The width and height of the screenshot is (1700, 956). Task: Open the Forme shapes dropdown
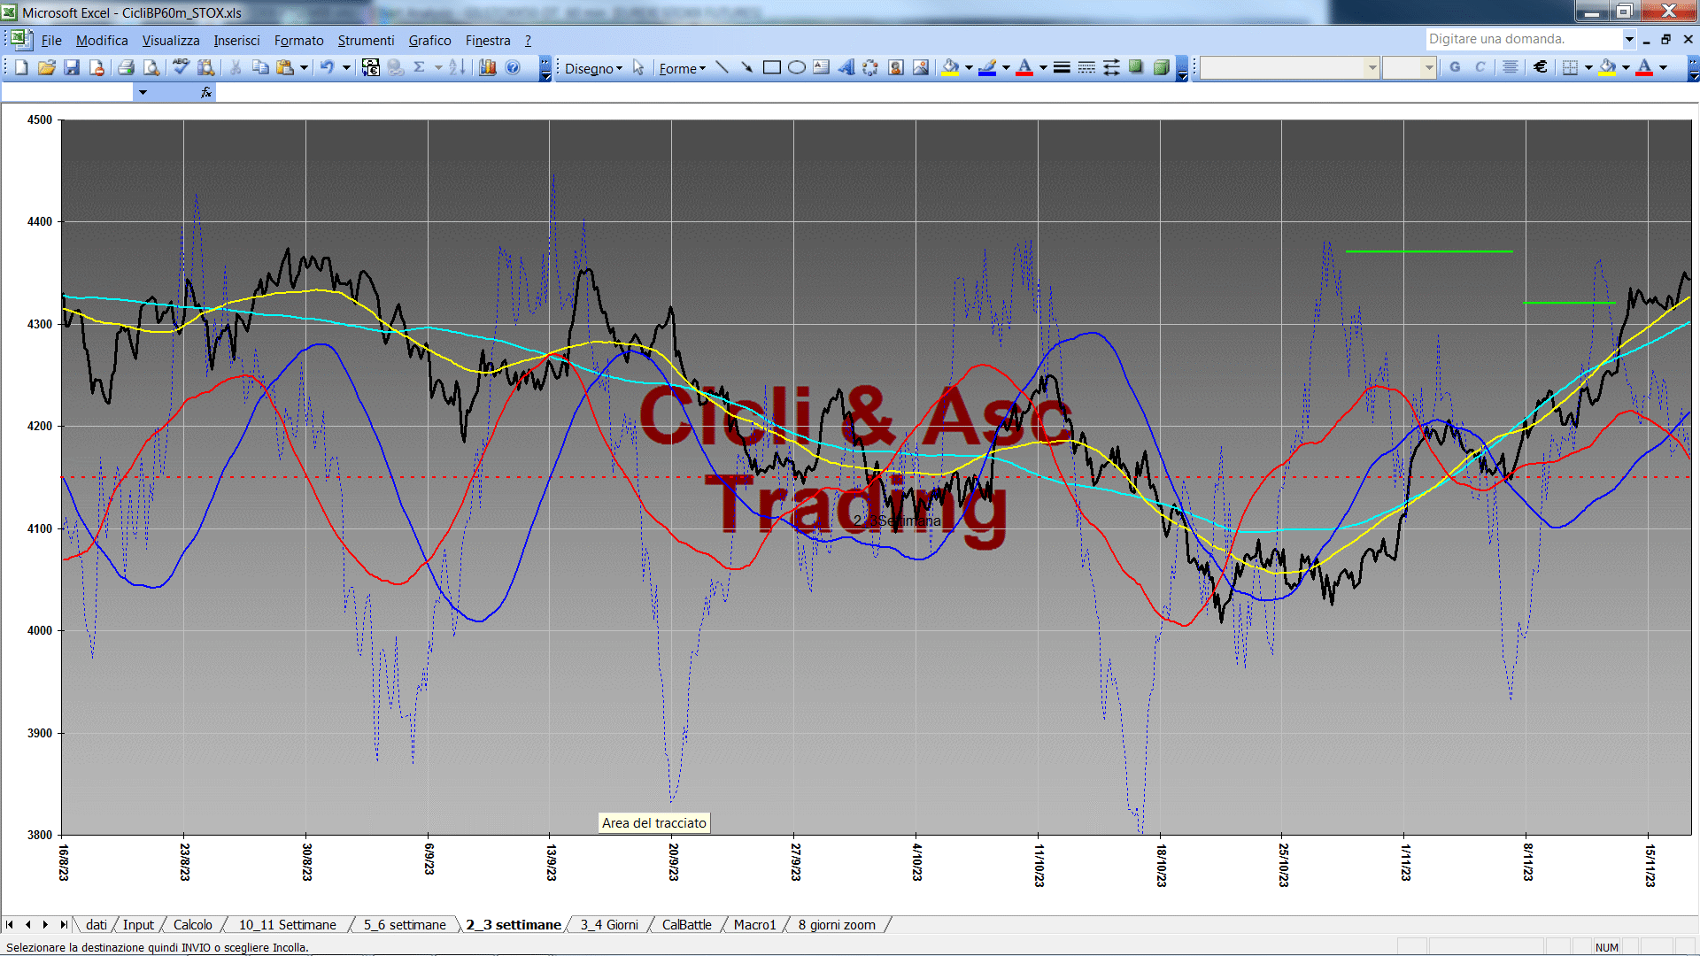682,68
